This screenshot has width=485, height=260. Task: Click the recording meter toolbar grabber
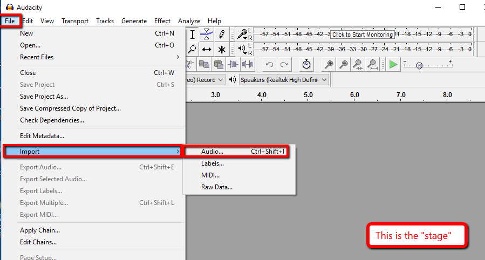(233, 35)
